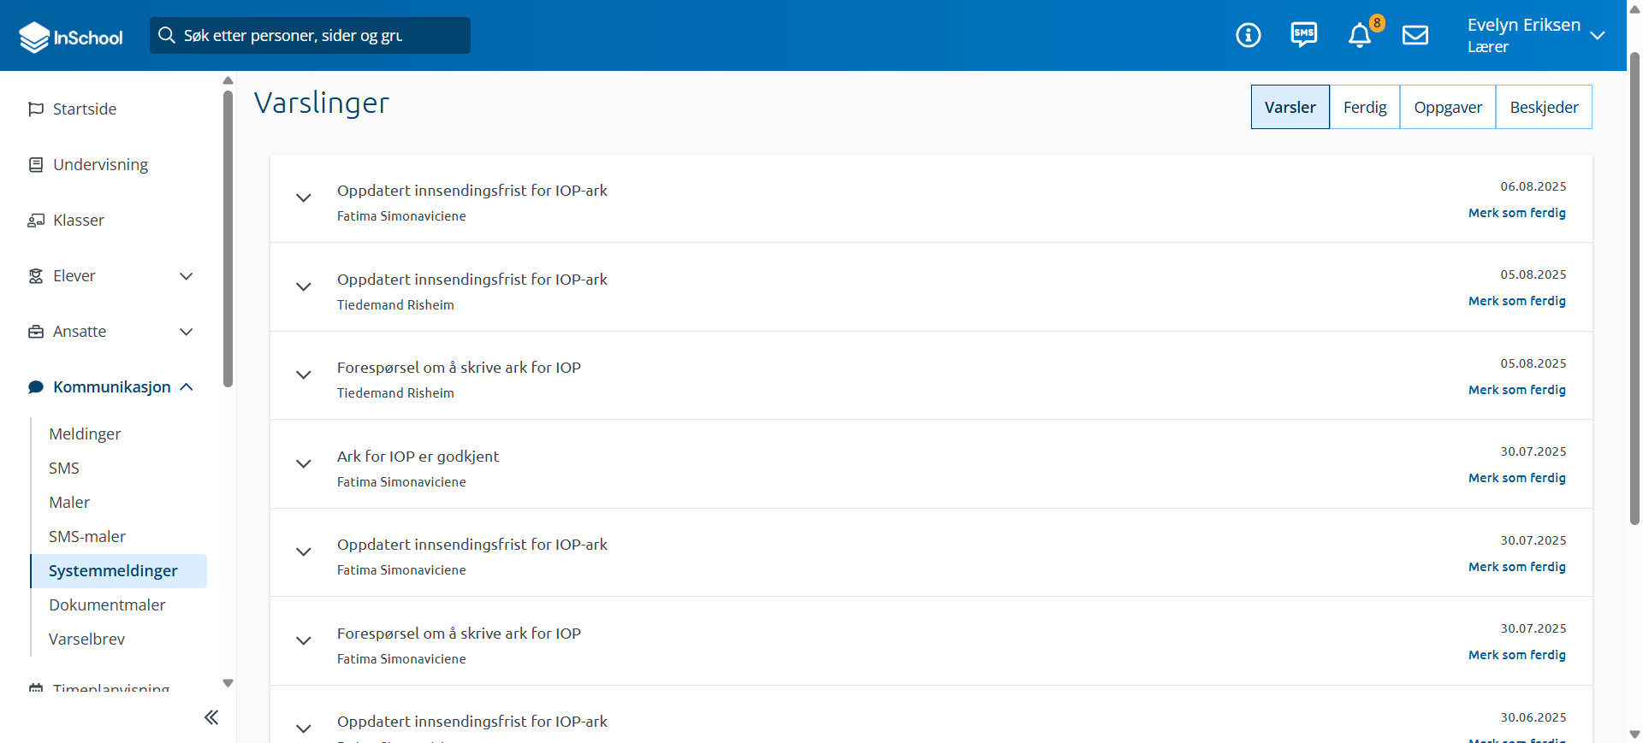Click the Evelyn Eriksen user name

tap(1524, 25)
